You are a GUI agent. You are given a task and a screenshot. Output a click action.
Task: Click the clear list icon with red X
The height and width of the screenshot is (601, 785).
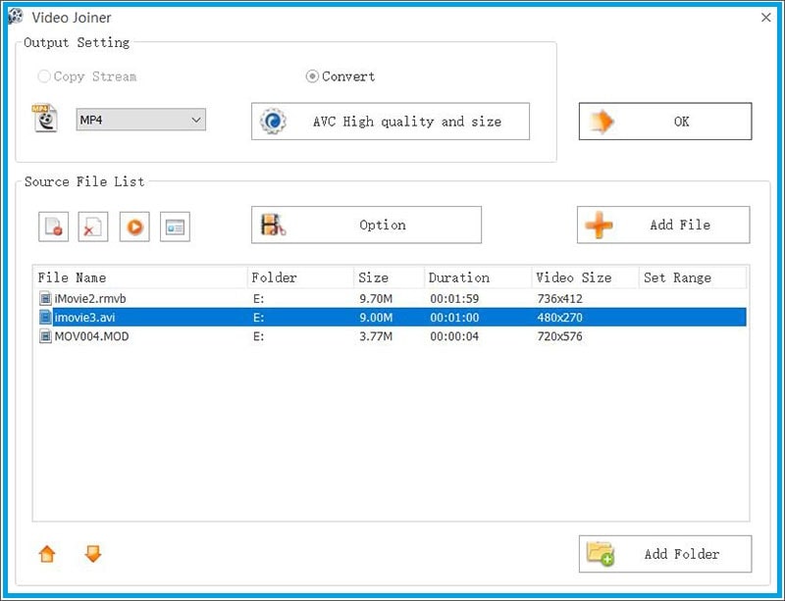(93, 226)
